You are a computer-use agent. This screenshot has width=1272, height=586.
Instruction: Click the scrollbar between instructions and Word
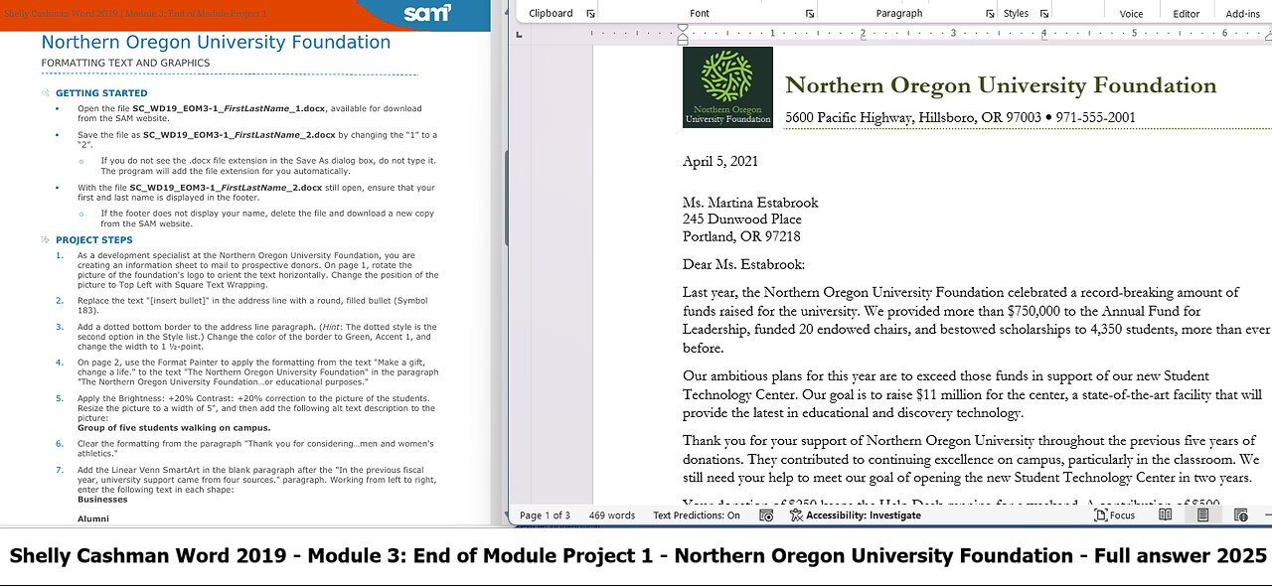506,199
